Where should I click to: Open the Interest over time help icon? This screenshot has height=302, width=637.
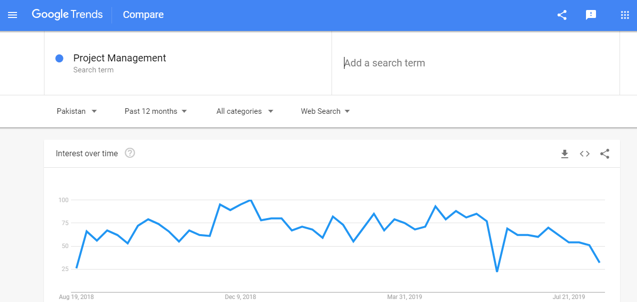point(130,153)
